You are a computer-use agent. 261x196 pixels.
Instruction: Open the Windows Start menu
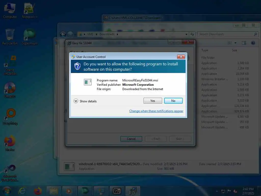pos(6,191)
